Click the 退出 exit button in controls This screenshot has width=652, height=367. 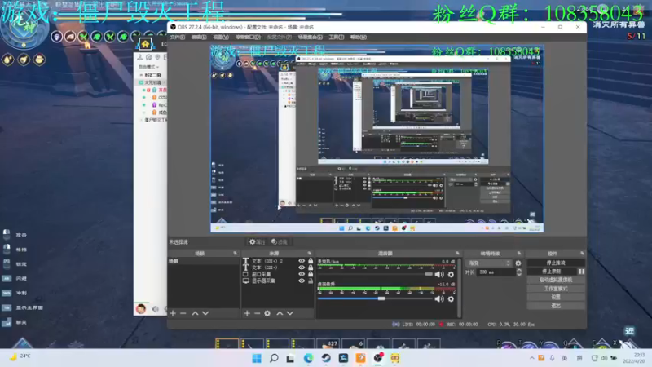point(556,305)
